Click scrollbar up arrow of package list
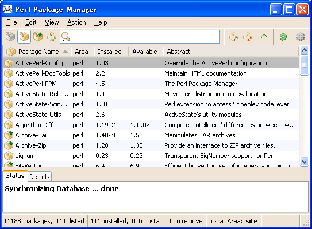This screenshot has width=312, height=229. pos(304,50)
